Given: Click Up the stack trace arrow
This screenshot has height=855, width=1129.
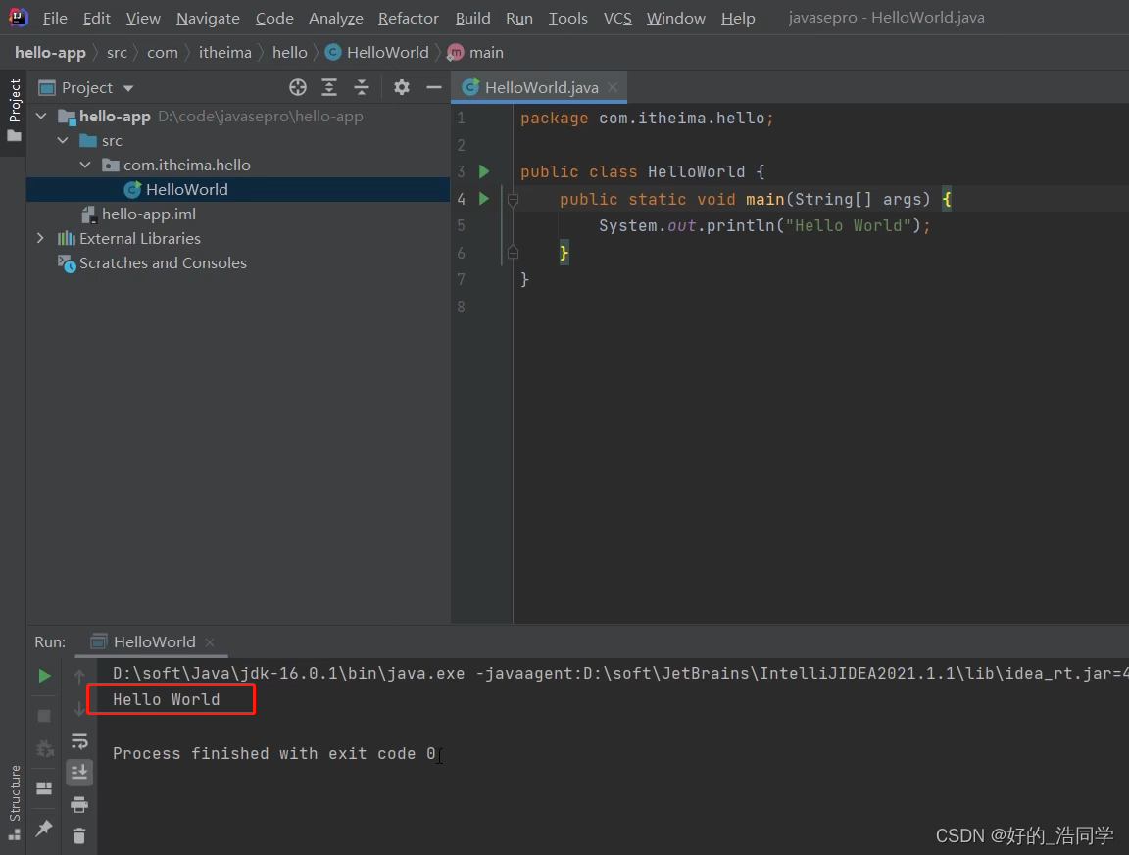Looking at the screenshot, I should tap(79, 676).
